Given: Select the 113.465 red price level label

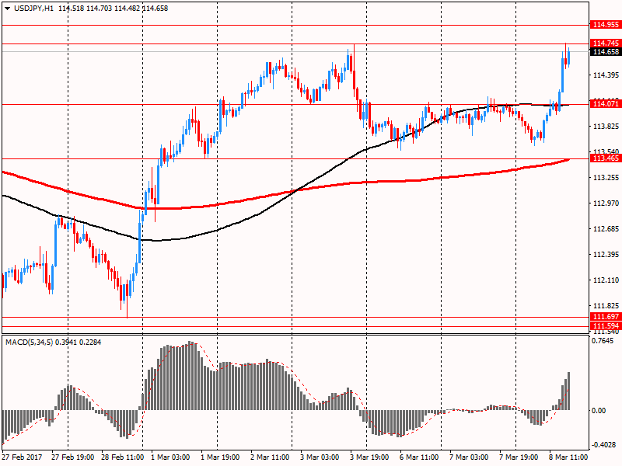Looking at the screenshot, I should coord(606,158).
